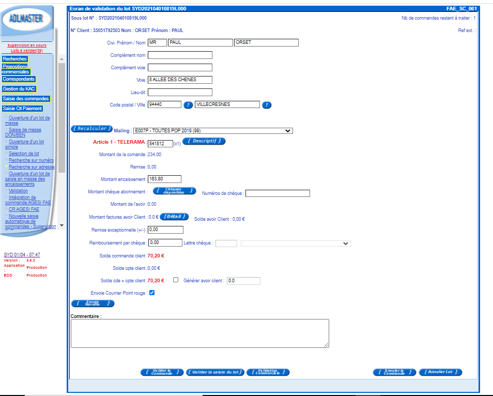Open Intégration de commande AGESI FAE
This screenshot has width=493, height=396.
click(x=28, y=200)
